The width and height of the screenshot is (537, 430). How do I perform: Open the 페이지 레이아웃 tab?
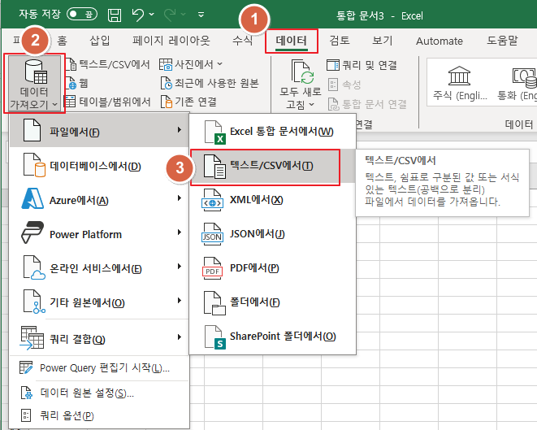[171, 41]
